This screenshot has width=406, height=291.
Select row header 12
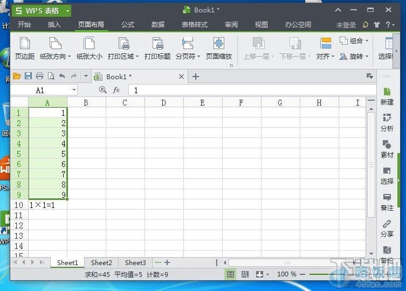19,225
